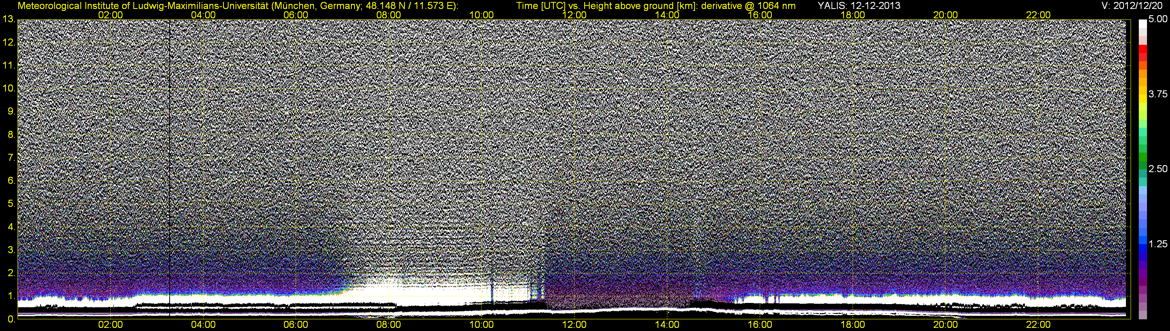Viewport: 1170px width, 331px height.
Task: Click the '6.' height axis label
Action: coord(11,180)
